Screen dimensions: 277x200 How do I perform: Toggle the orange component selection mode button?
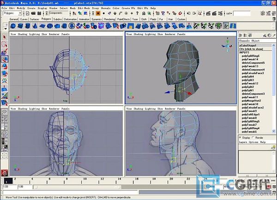coord(98,13)
